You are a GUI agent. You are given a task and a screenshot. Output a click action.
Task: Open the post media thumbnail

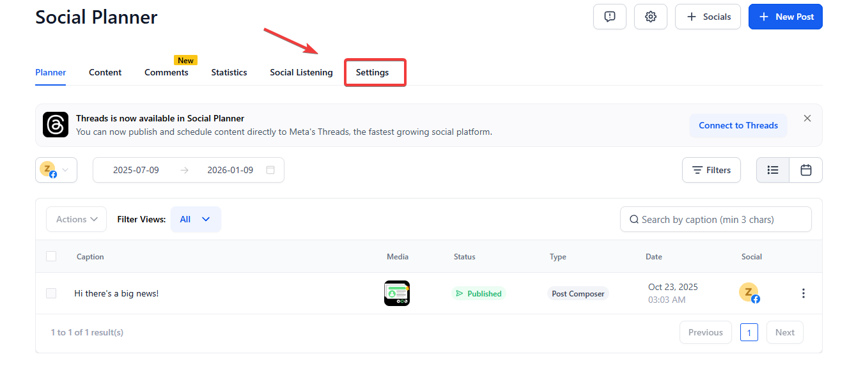396,293
